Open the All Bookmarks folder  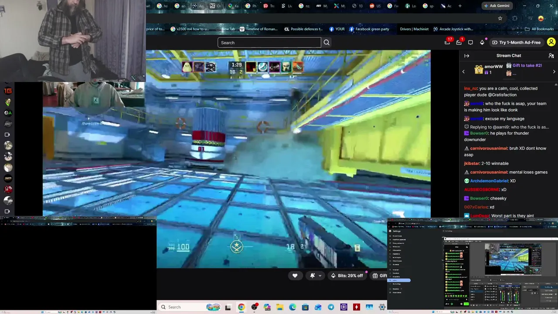(x=539, y=29)
